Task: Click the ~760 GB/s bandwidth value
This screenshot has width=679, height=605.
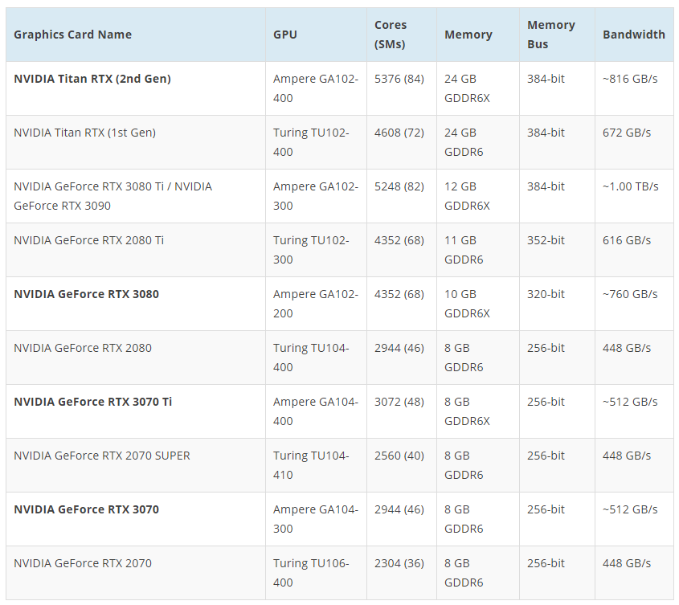Action: pyautogui.click(x=630, y=294)
